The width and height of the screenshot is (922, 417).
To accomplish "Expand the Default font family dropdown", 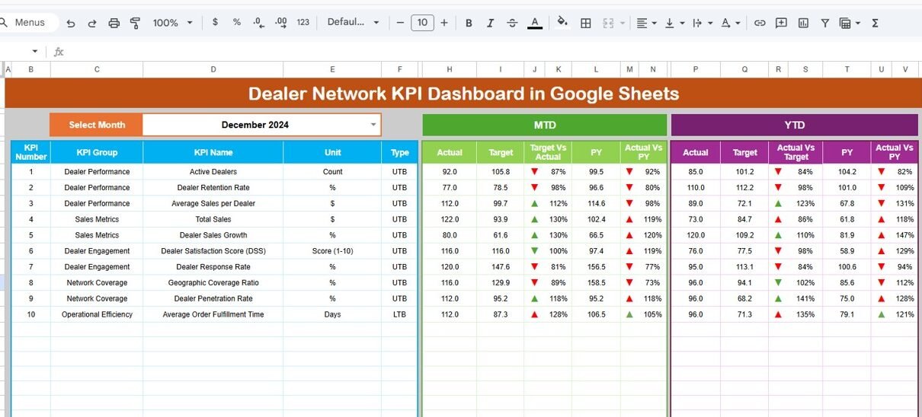I will (x=353, y=23).
